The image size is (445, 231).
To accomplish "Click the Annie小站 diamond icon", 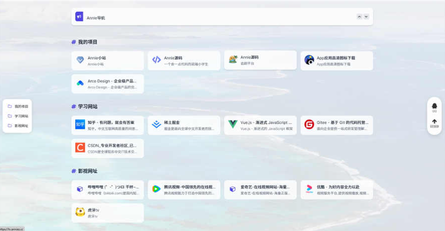I will pos(80,60).
